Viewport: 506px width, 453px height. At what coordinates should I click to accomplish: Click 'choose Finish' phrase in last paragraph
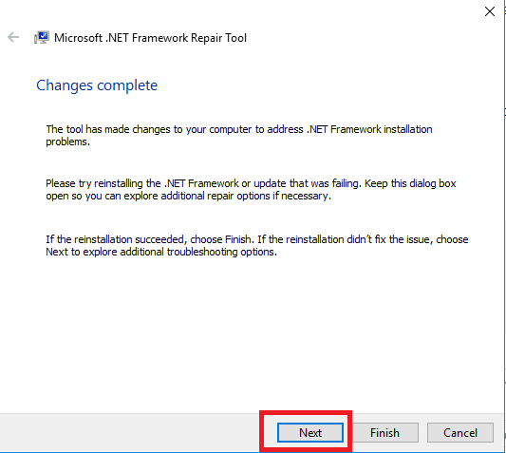point(220,239)
